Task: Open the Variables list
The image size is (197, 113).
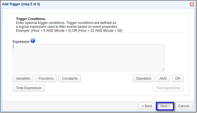Action: coord(23,78)
